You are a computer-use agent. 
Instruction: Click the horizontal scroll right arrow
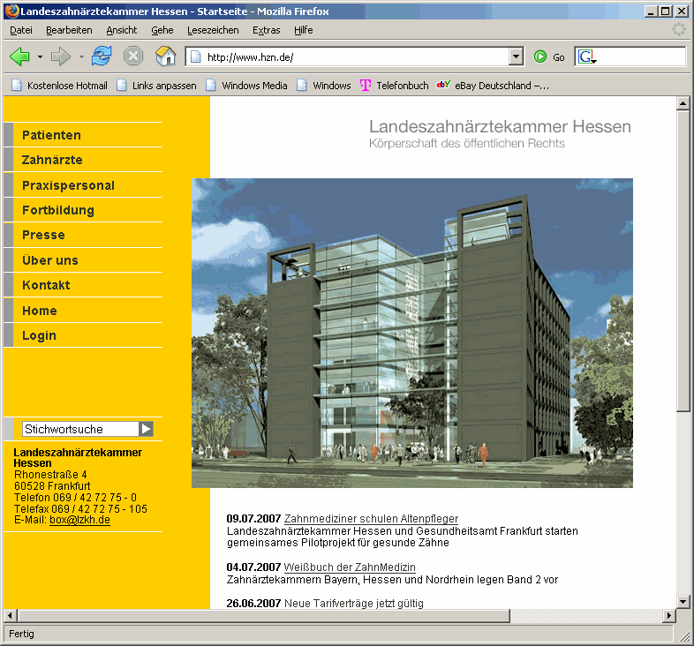668,615
